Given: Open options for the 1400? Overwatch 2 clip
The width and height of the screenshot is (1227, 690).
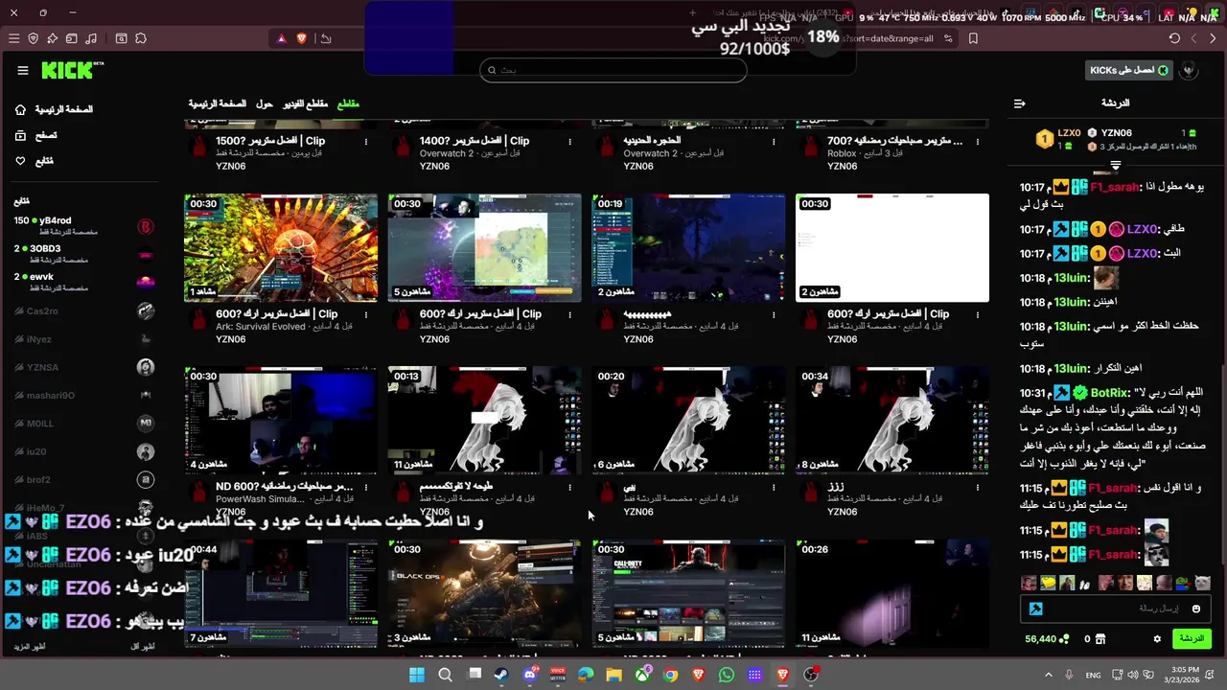Looking at the screenshot, I should (569, 142).
